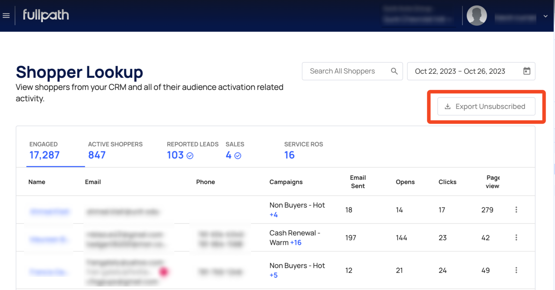This screenshot has width=555, height=290.
Task: Select the Service ROs tab
Action: pyautogui.click(x=303, y=150)
